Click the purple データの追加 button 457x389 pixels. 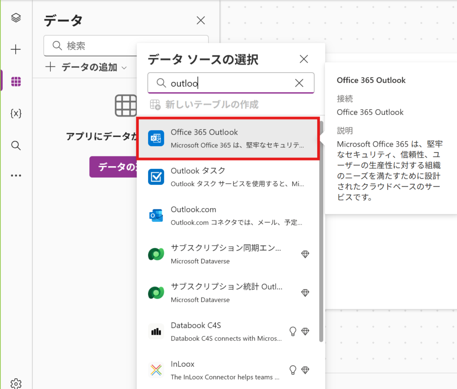click(113, 167)
